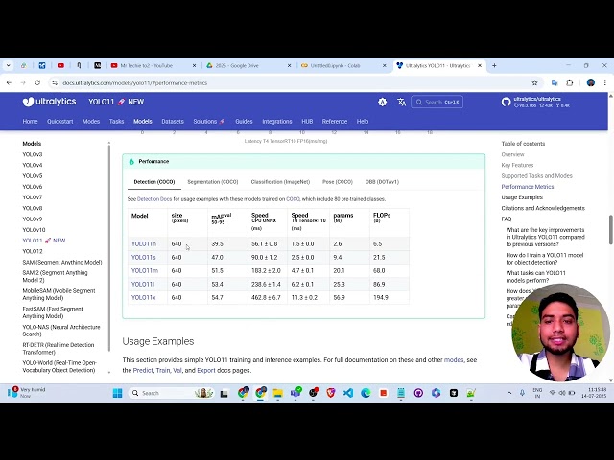
Task: Click the docs Search field
Action: coord(437,103)
